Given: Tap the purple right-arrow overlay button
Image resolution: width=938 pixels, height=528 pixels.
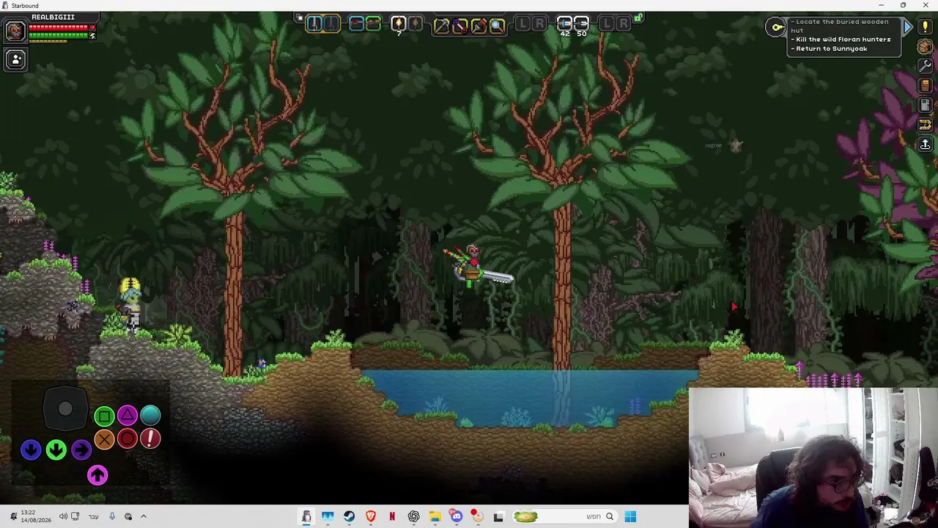Looking at the screenshot, I should (81, 450).
